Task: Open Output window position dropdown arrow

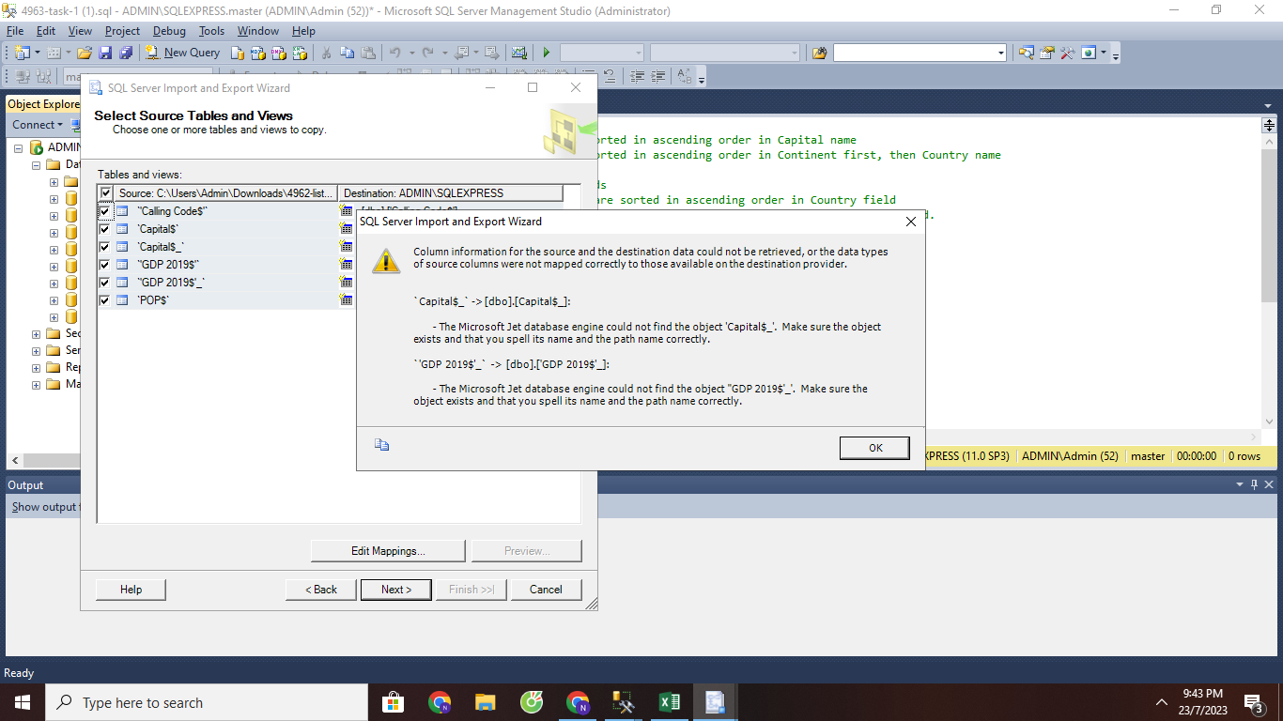Action: [1240, 484]
